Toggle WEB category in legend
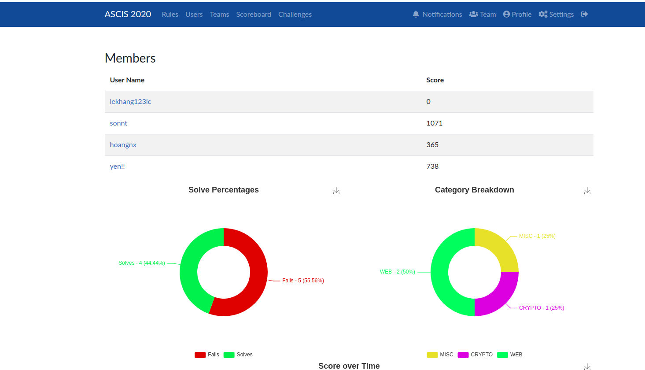This screenshot has height=370, width=645. (x=510, y=355)
